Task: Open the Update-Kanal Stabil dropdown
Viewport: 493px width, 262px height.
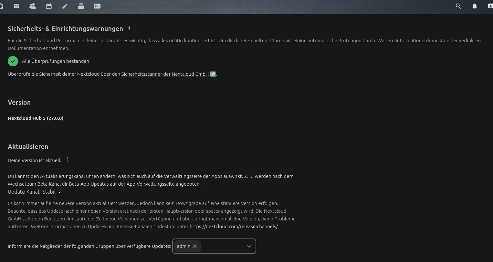Action: tap(52, 192)
